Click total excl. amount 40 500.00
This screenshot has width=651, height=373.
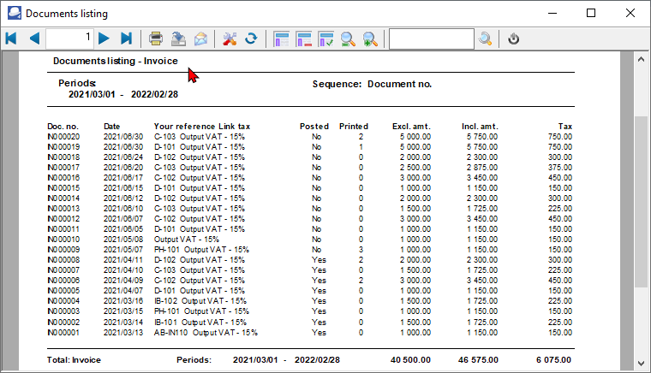click(410, 360)
